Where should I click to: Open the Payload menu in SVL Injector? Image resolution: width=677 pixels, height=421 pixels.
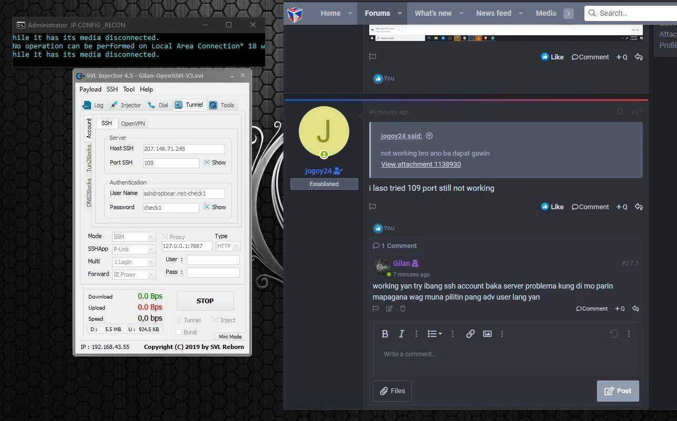point(90,89)
